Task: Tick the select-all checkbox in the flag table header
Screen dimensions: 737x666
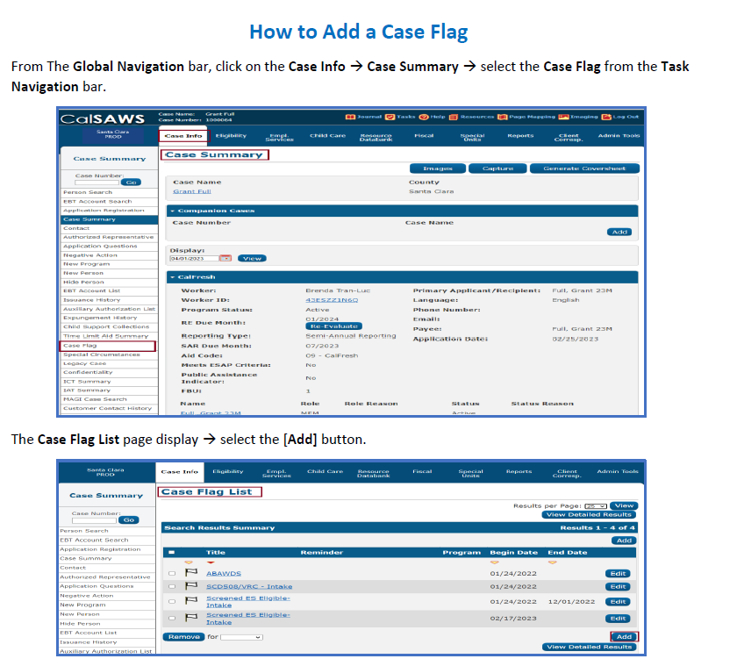Action: pyautogui.click(x=172, y=552)
